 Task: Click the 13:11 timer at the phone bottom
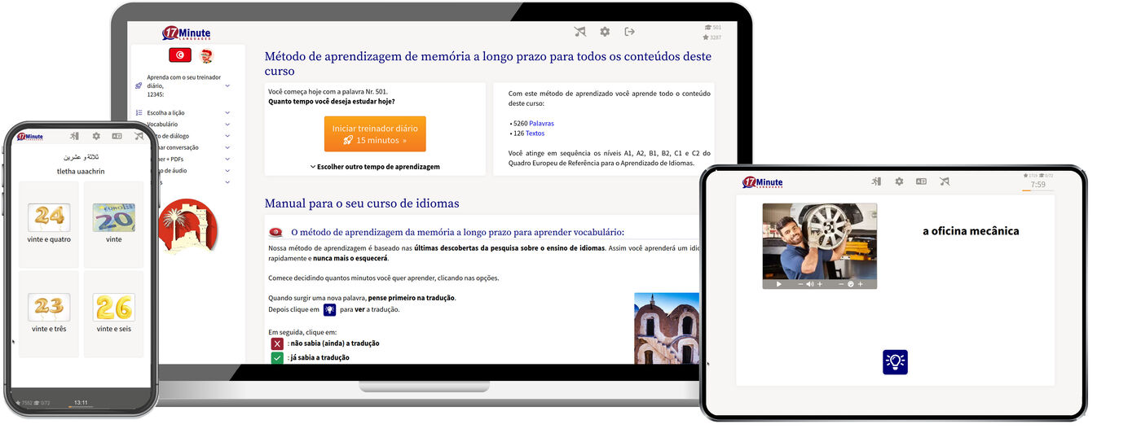81,403
